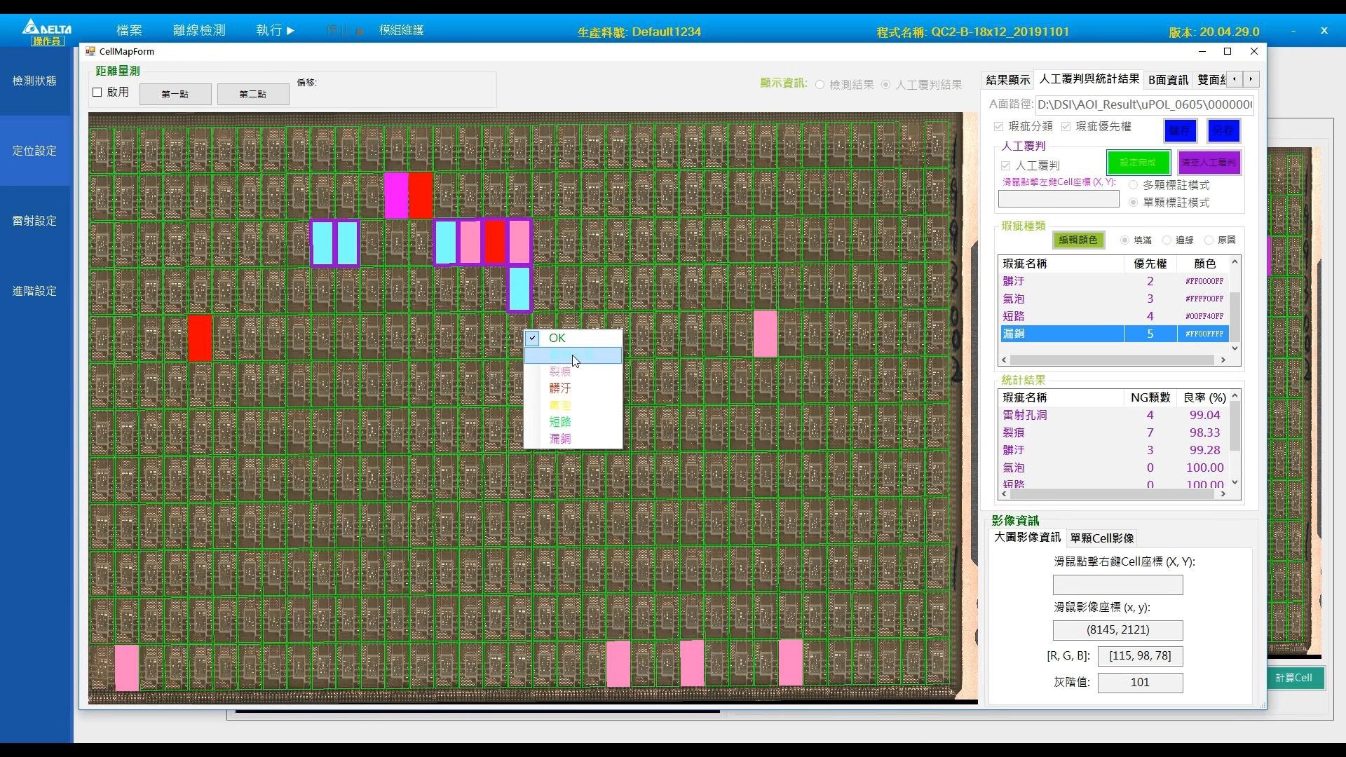This screenshot has height=757, width=1346.
Task: Click the #FF00FFFF color cell for 漏銅
Action: pos(1203,334)
